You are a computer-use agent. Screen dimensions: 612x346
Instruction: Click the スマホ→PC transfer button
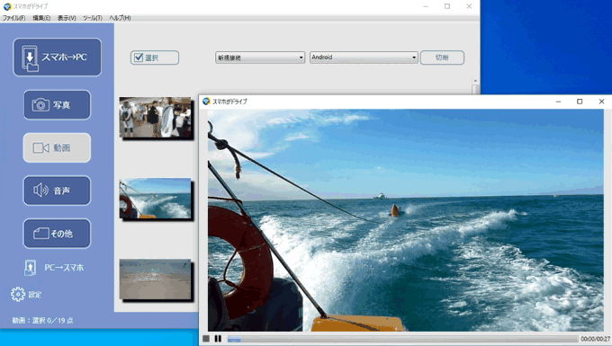(57, 58)
